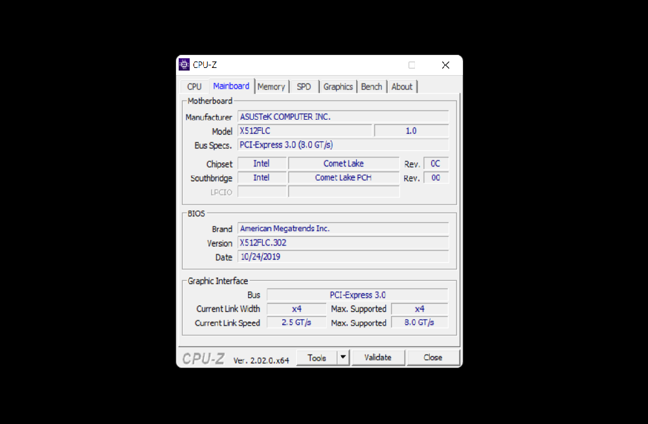Click the Max. Supported link width x4 value
648x424 pixels.
[419, 309]
